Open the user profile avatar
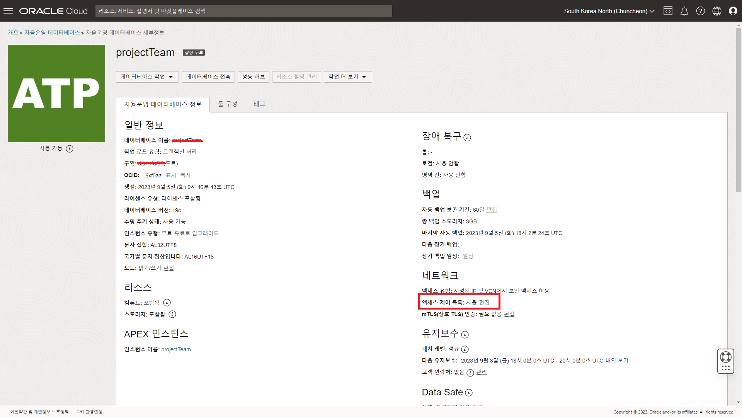 pos(733,11)
